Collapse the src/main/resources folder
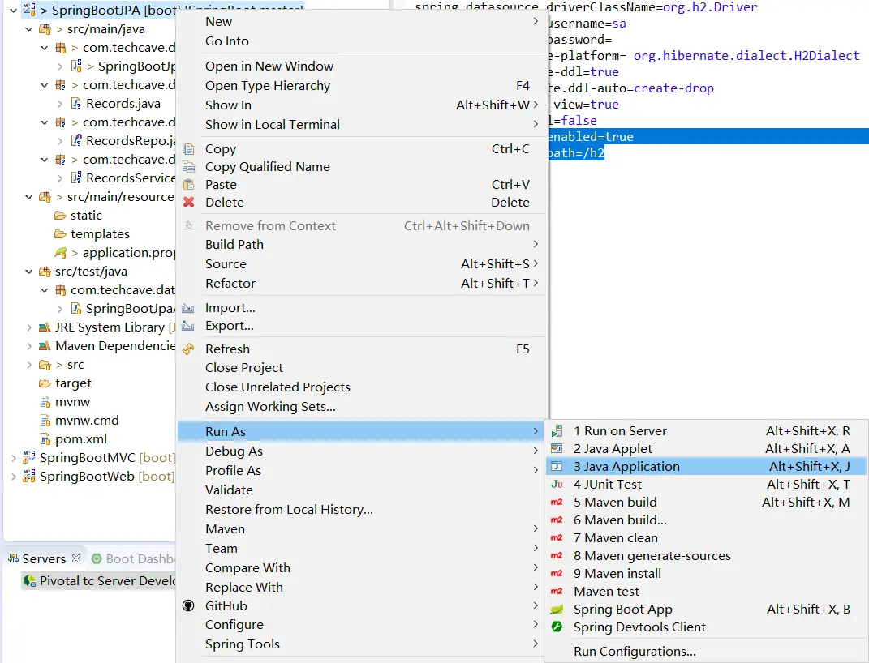Screen dimensions: 869x663 29,196
